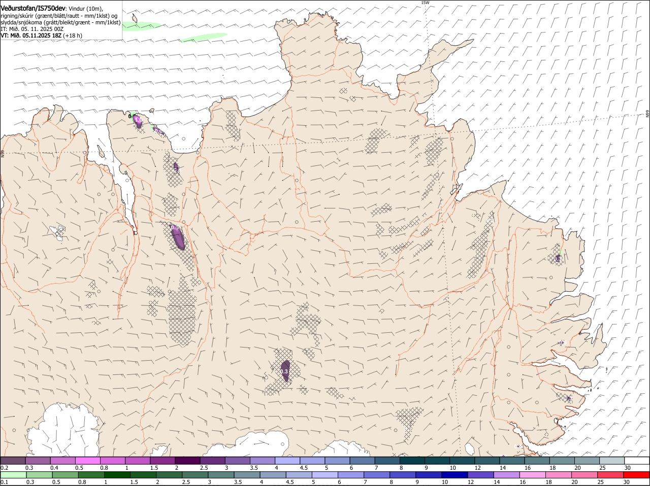Click the 14 number label under rain scale
The width and height of the screenshot is (650, 486).
click(x=497, y=482)
